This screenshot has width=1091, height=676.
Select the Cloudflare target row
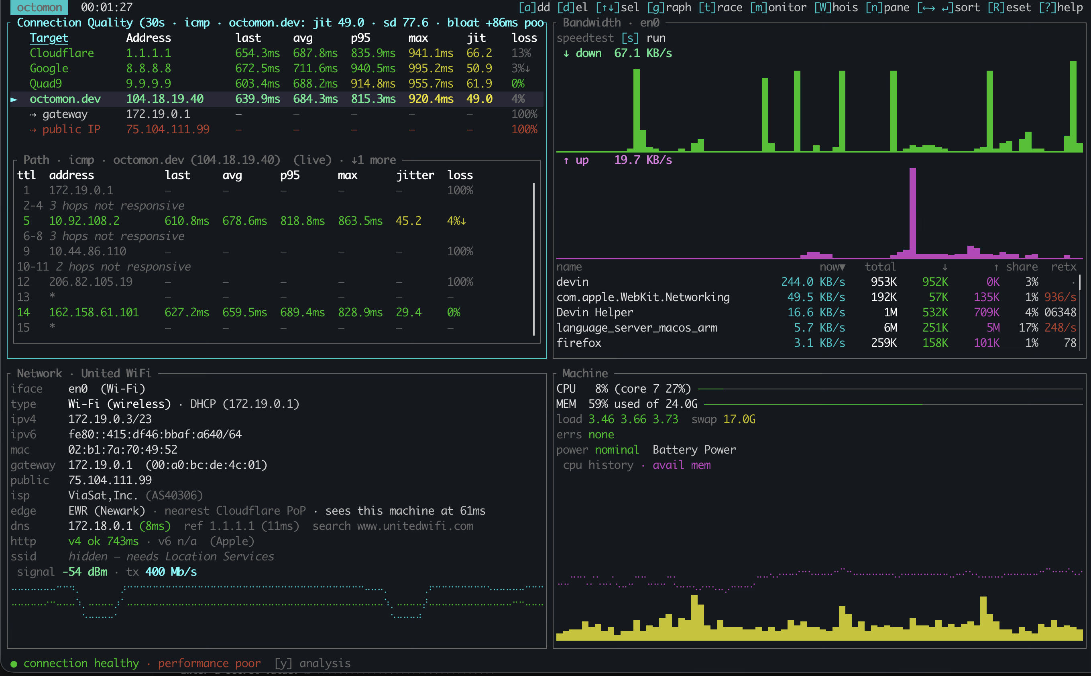[277, 53]
